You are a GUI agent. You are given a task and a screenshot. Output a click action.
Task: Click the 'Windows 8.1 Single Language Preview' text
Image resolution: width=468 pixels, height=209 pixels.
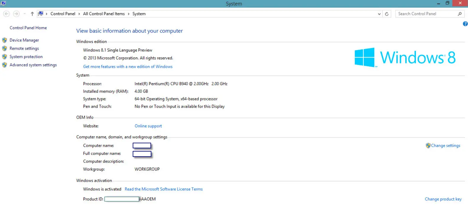point(118,50)
